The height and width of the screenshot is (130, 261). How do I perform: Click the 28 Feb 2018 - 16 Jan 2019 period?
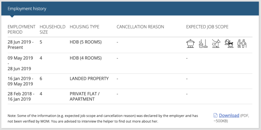[x=21, y=96]
